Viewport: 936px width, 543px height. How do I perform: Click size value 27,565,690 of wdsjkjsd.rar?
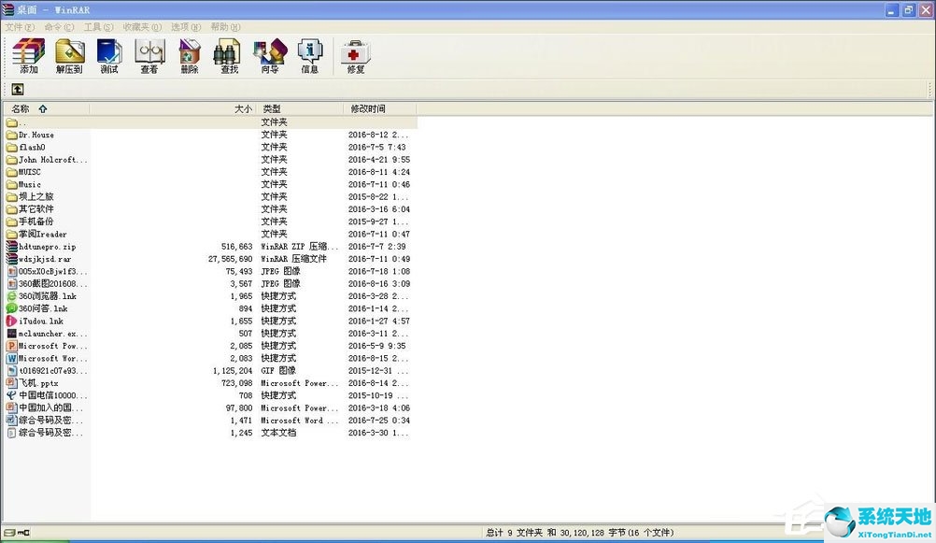[230, 259]
